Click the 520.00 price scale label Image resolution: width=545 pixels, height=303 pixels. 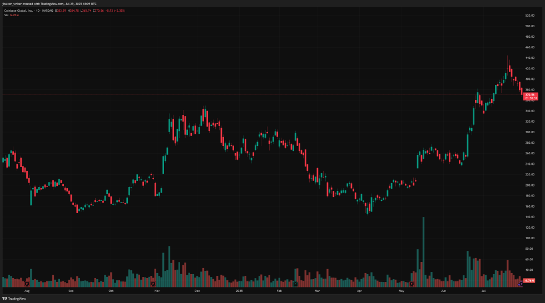(529, 15)
